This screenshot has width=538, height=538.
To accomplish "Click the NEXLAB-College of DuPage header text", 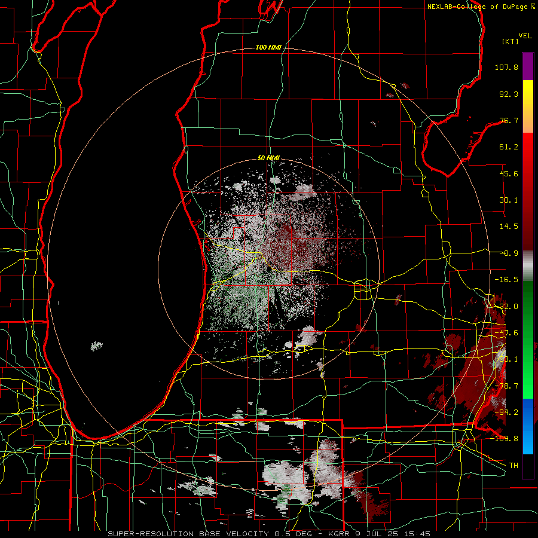I will point(481,7).
